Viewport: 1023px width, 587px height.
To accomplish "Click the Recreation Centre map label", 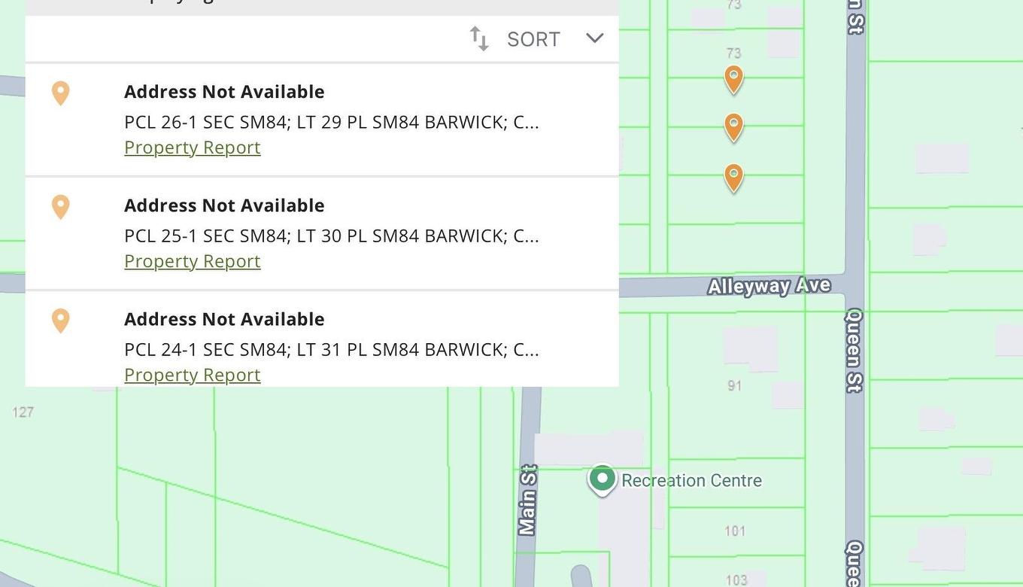I will coord(691,481).
